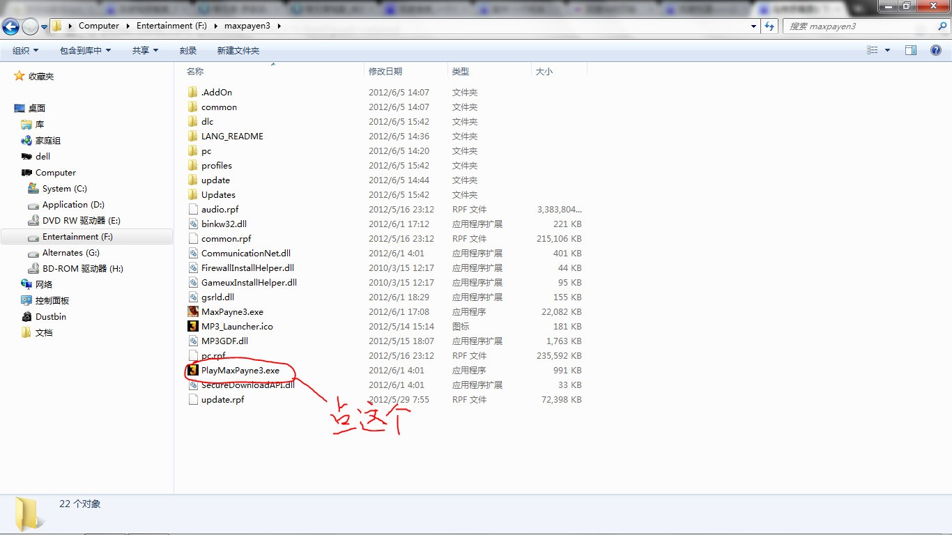Select dell user folder in navigation pane
Screen dimensions: 952x535
[43, 157]
